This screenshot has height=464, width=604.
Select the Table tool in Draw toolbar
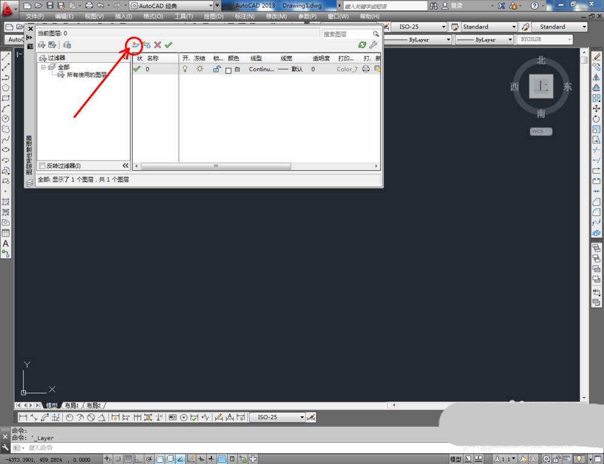coord(6,233)
